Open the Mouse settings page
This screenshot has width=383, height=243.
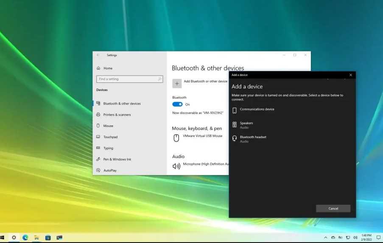pyautogui.click(x=108, y=126)
